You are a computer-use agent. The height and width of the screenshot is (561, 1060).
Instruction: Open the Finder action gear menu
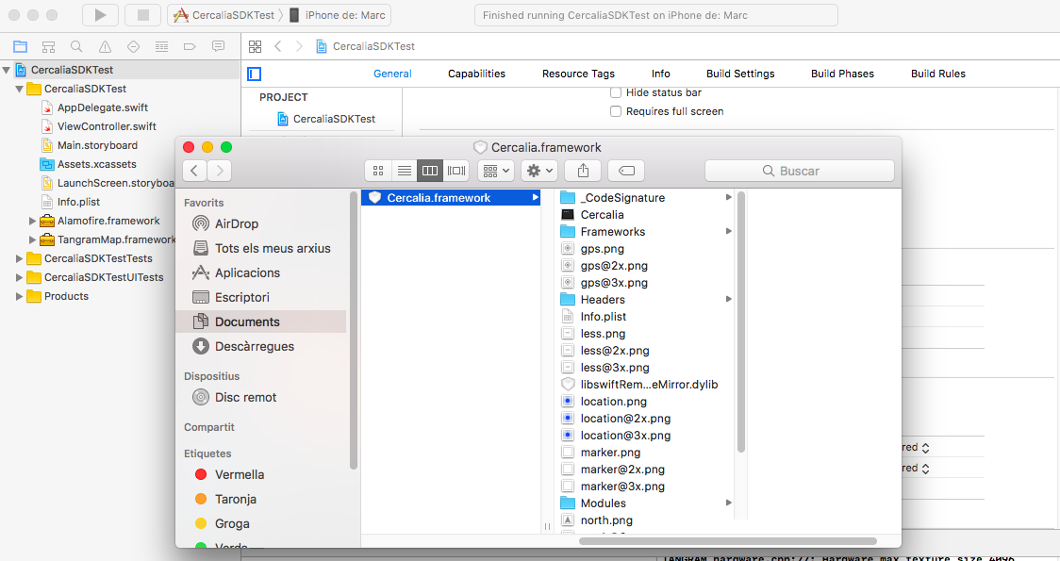[538, 171]
